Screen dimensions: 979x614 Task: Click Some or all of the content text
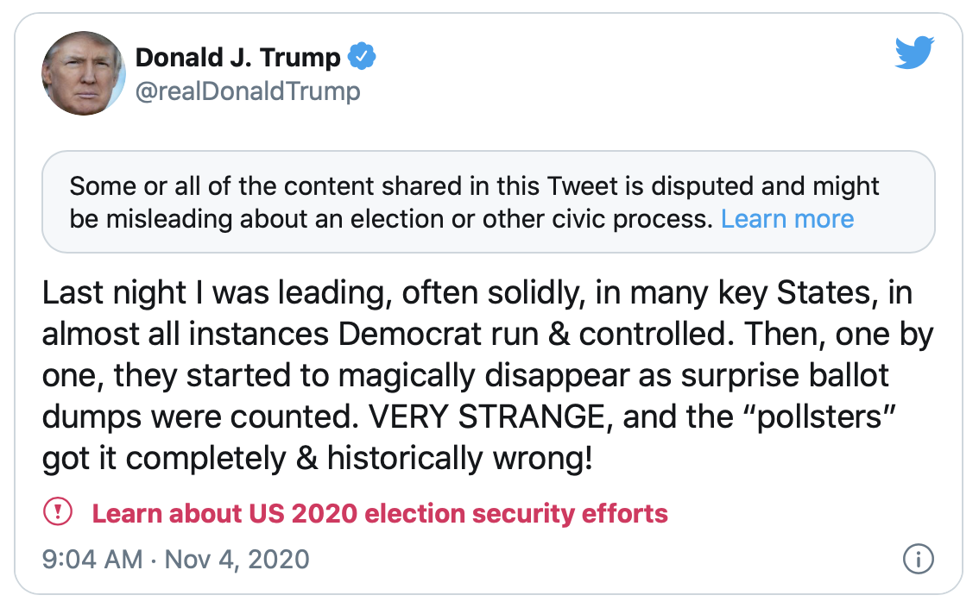pyautogui.click(x=212, y=186)
